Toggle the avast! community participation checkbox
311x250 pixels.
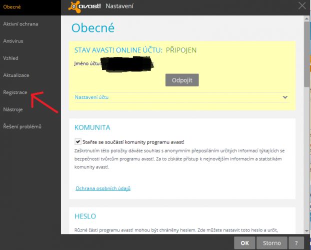(x=78, y=141)
